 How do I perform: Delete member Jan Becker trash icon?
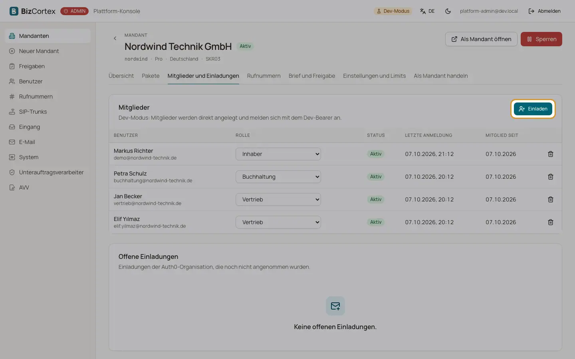551,199
